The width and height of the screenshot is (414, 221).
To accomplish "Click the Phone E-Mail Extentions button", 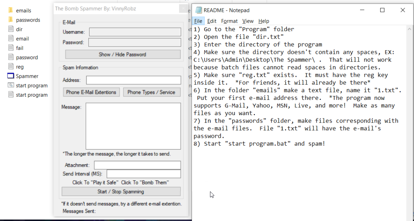I will pos(91,92).
